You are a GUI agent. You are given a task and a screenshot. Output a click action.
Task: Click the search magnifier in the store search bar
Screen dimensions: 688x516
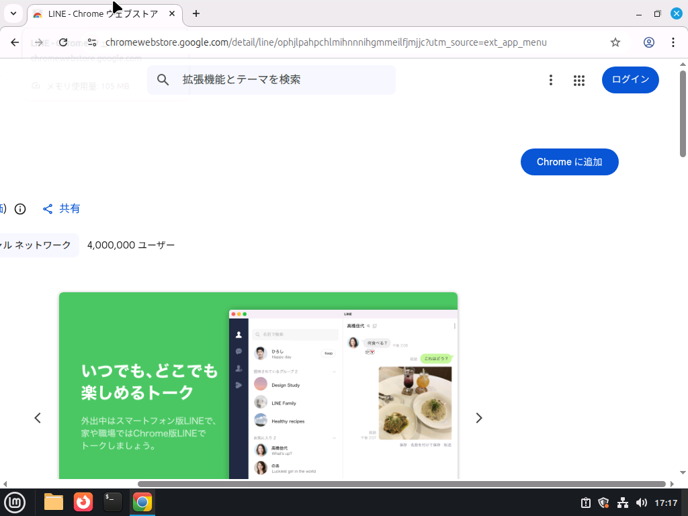(163, 80)
